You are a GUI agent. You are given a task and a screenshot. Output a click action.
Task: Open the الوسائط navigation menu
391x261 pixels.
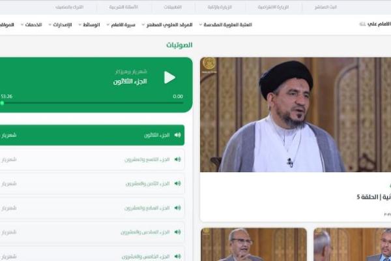point(89,25)
